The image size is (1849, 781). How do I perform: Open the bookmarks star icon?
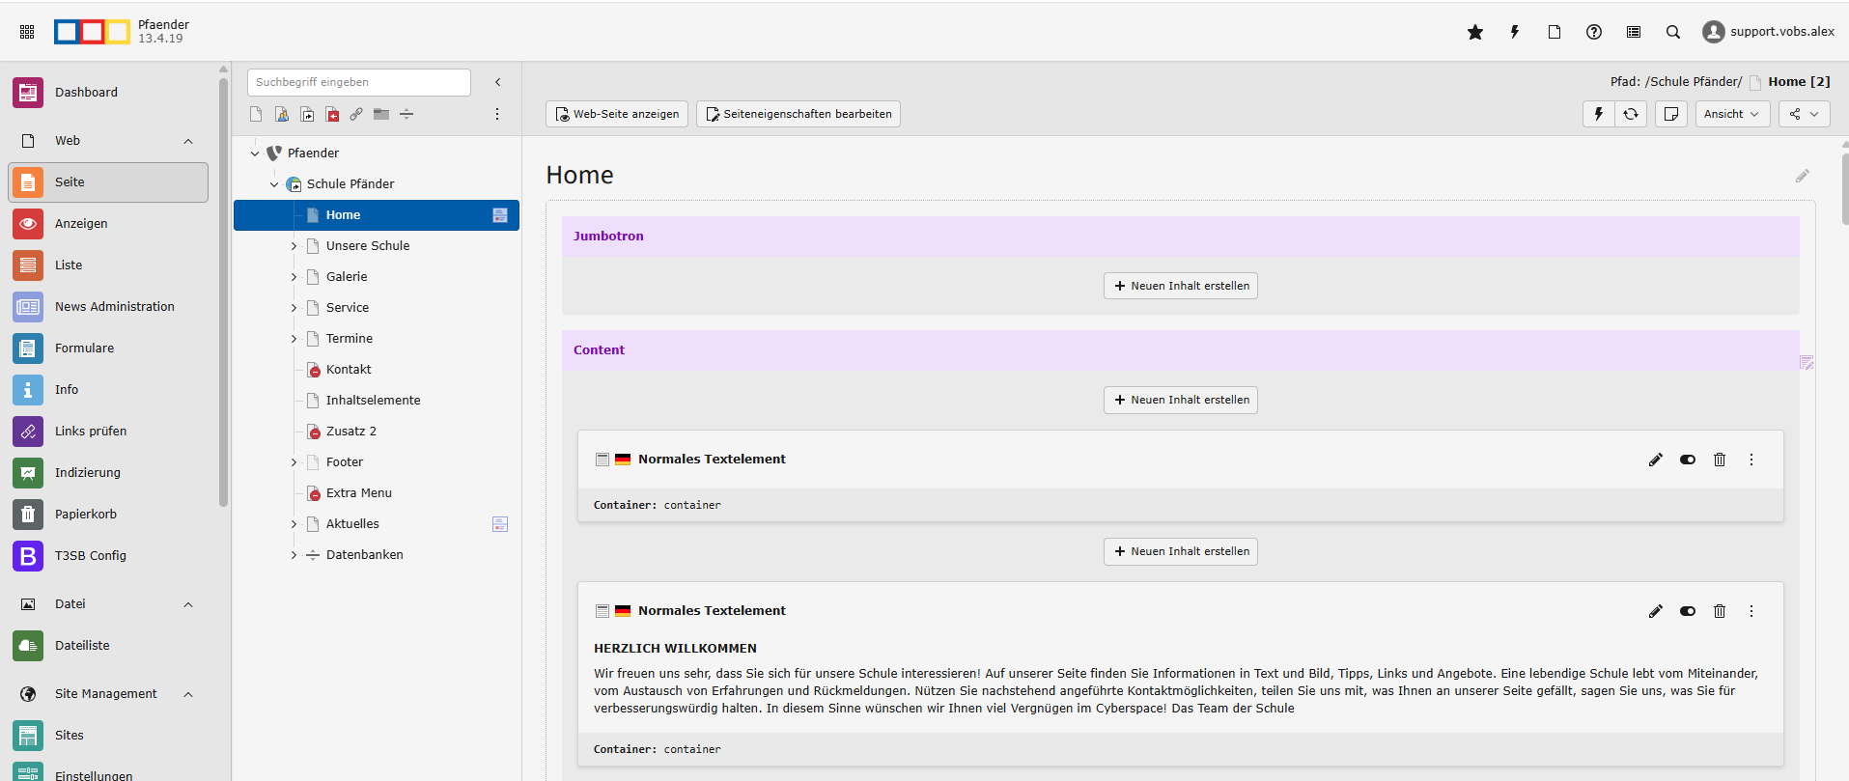click(x=1474, y=32)
